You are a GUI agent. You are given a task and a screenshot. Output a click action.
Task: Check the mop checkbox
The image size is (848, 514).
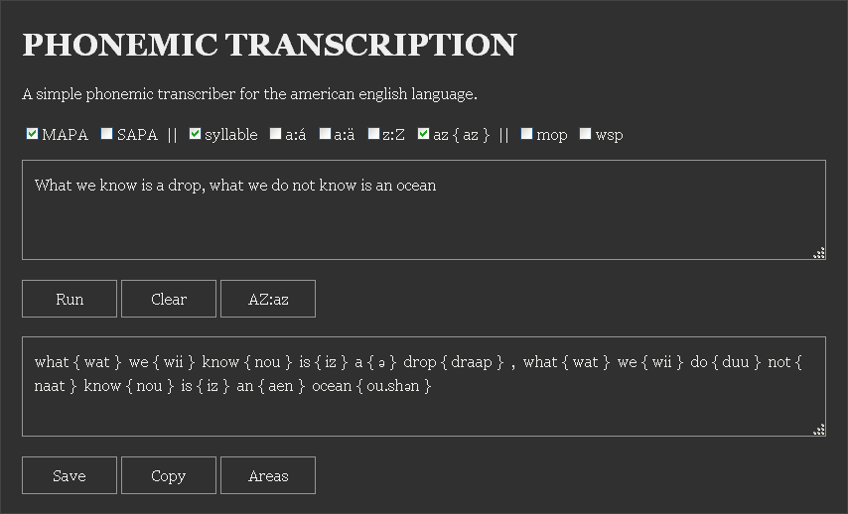click(x=527, y=134)
